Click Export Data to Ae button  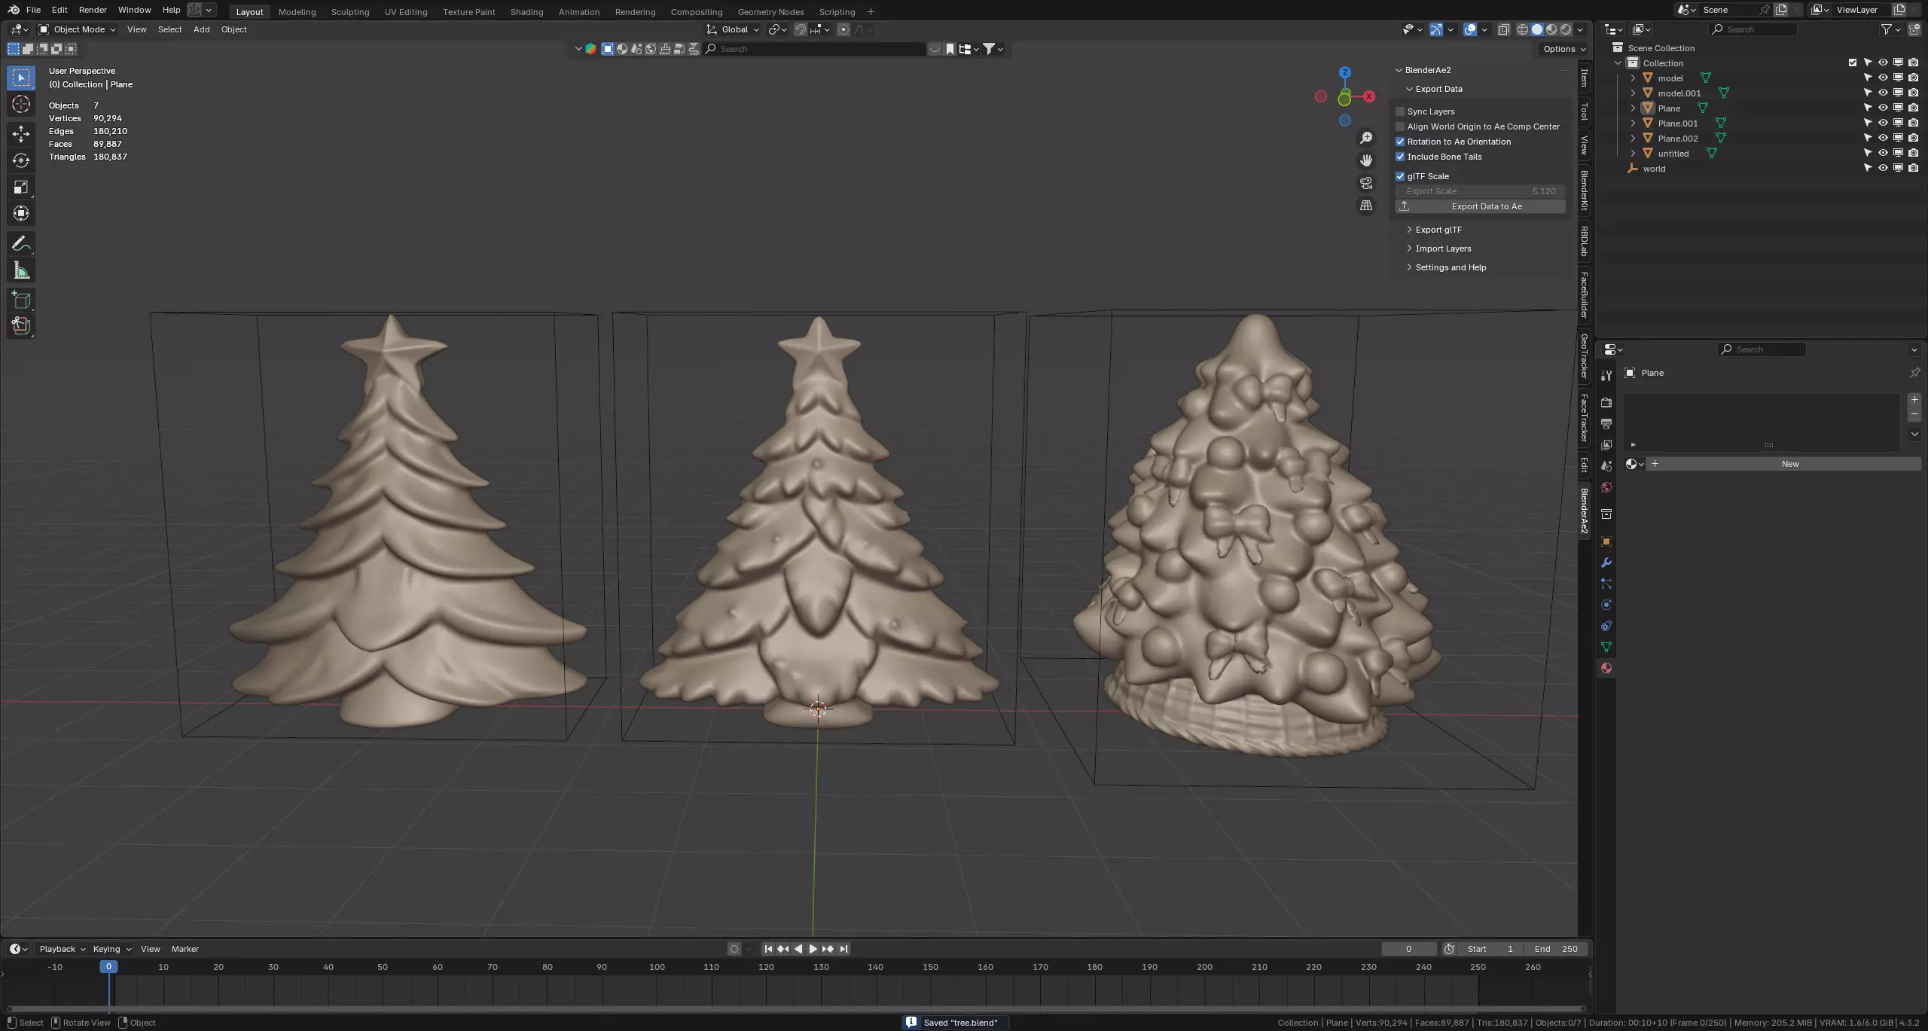[1481, 206]
